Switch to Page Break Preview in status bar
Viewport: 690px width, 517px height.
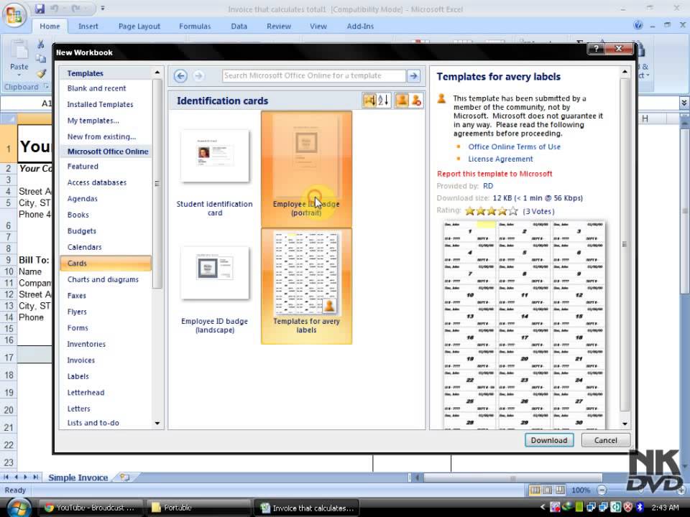[x=560, y=490]
